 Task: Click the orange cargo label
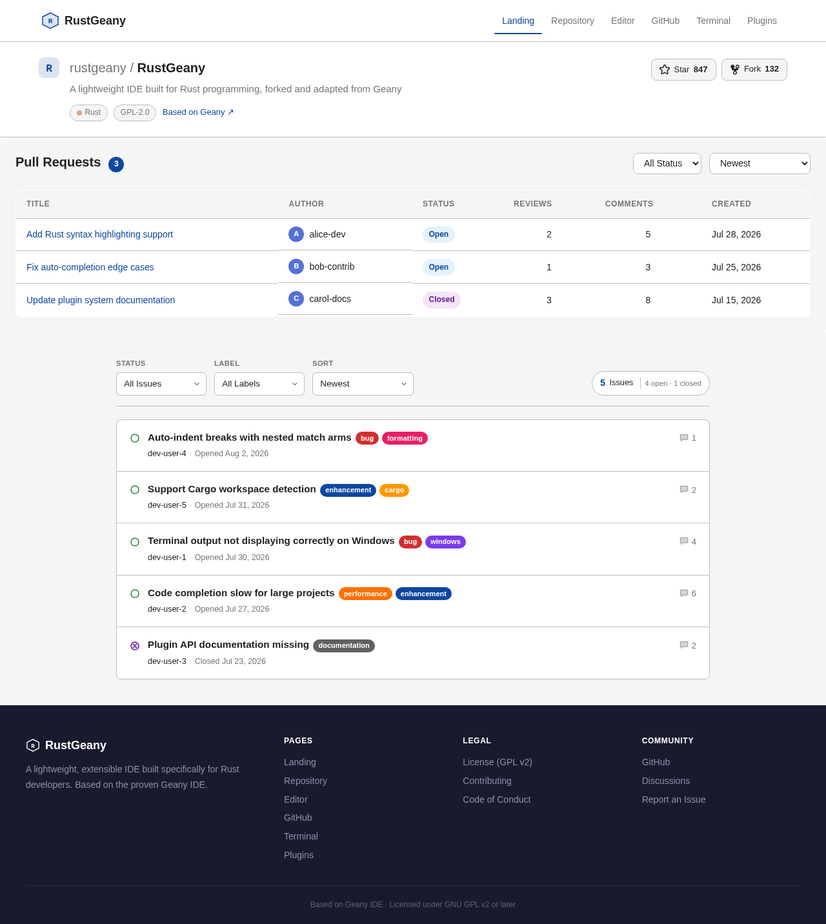pyautogui.click(x=394, y=490)
